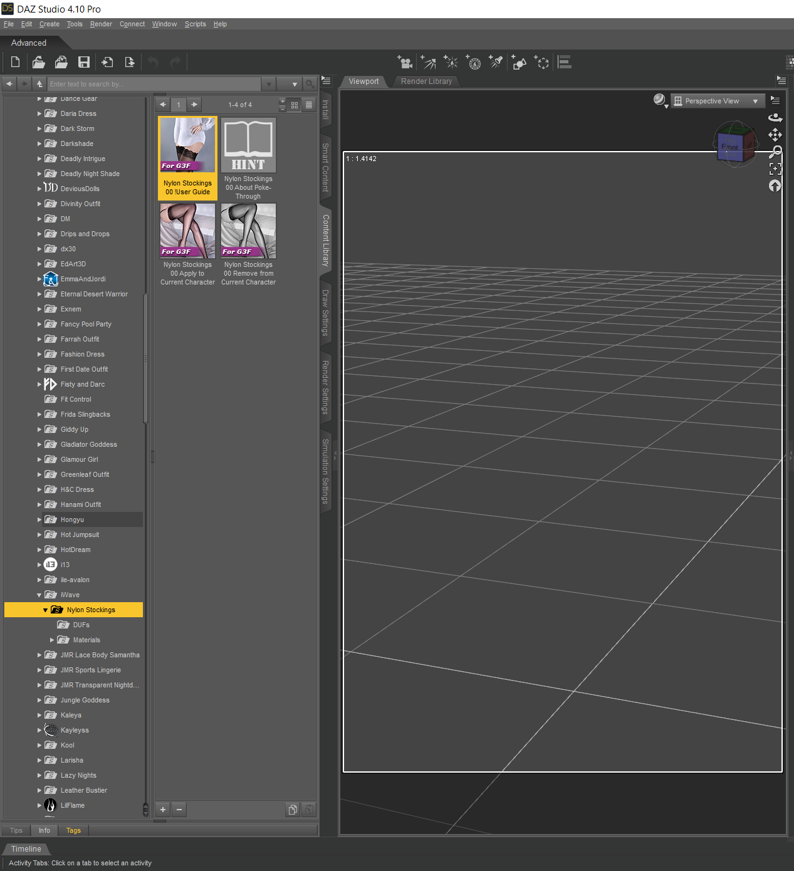Go up one folder level icon
This screenshot has height=871, width=794.
[39, 84]
